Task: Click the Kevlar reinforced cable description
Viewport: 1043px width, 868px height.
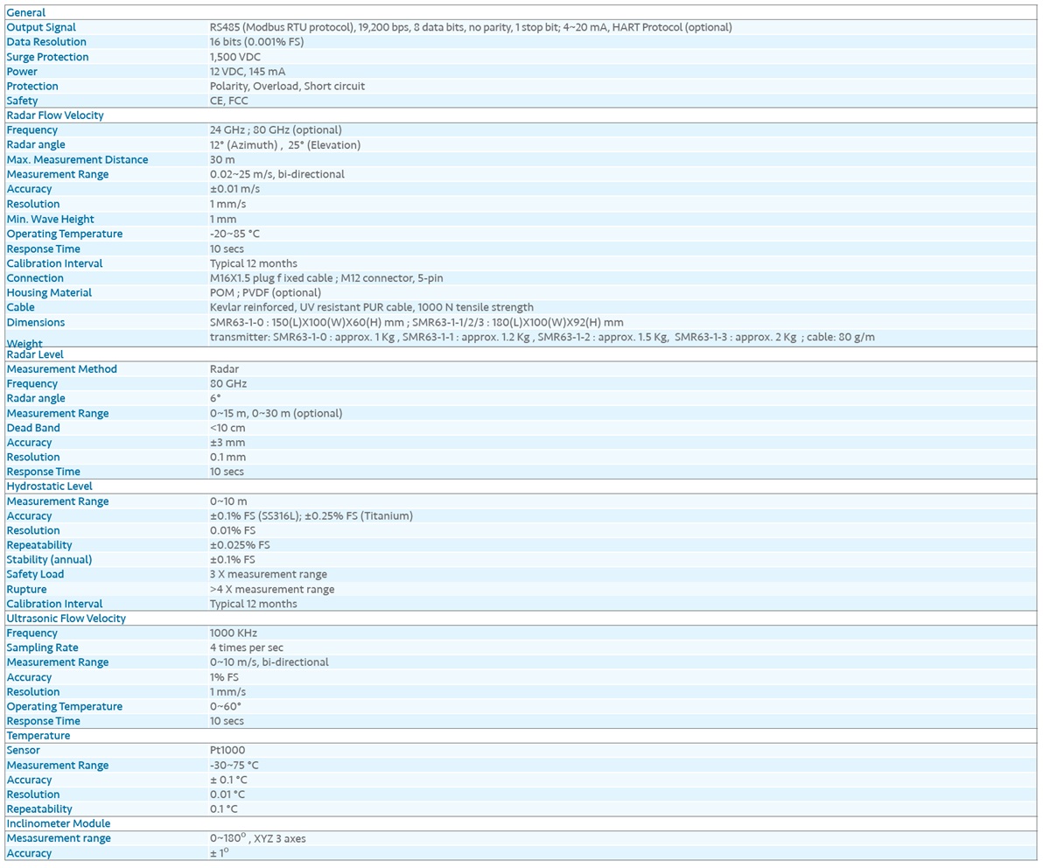Action: tap(371, 307)
